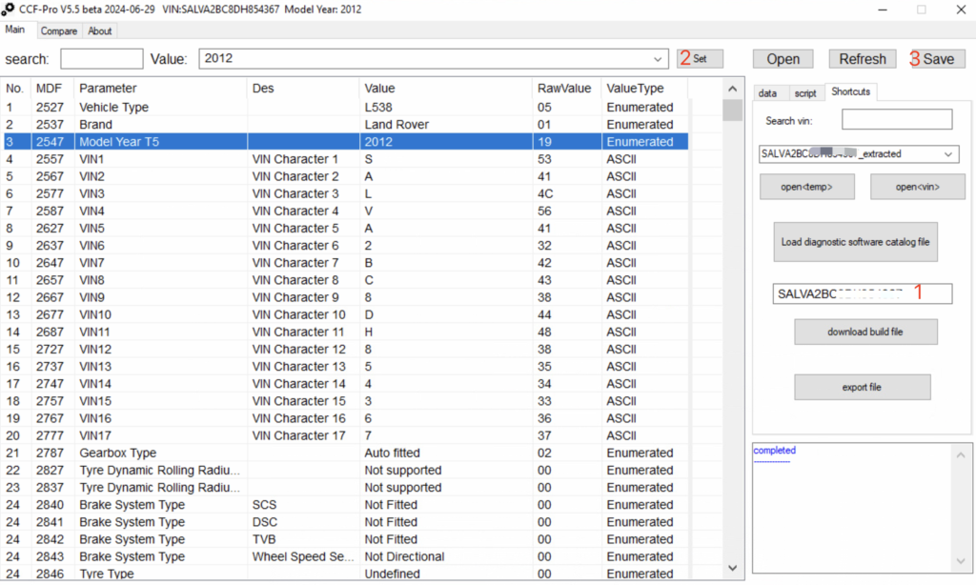Open the Value dropdown showing 2012
Viewport: 976px width, 585px height.
[659, 59]
